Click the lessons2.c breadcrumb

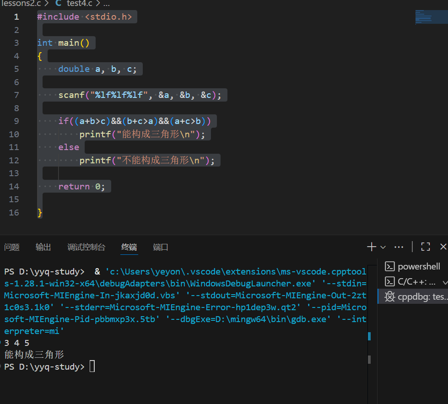coord(21,3)
